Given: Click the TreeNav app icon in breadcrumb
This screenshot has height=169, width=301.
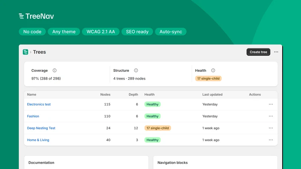Looking at the screenshot, I should [x=25, y=52].
